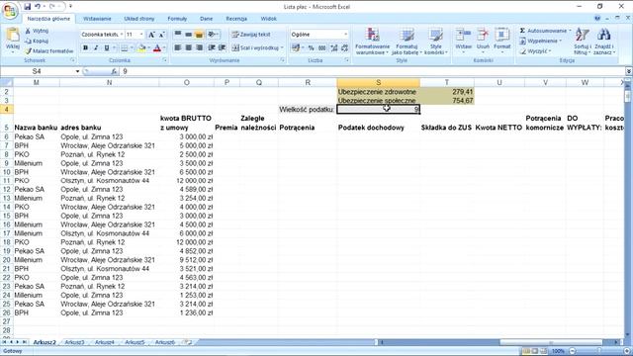Open the font color dropdown arrow

(164, 48)
